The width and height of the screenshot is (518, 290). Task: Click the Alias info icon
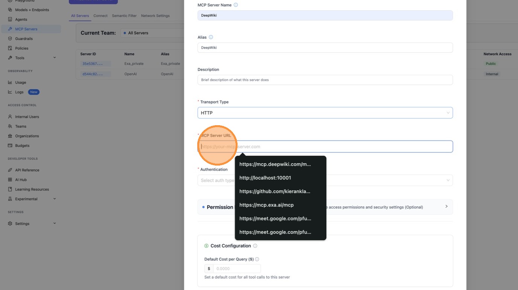[211, 37]
